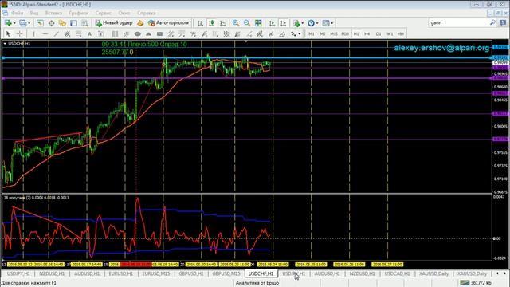The image size is (510, 287).
Task: Open the Вставка menu
Action: (53, 13)
